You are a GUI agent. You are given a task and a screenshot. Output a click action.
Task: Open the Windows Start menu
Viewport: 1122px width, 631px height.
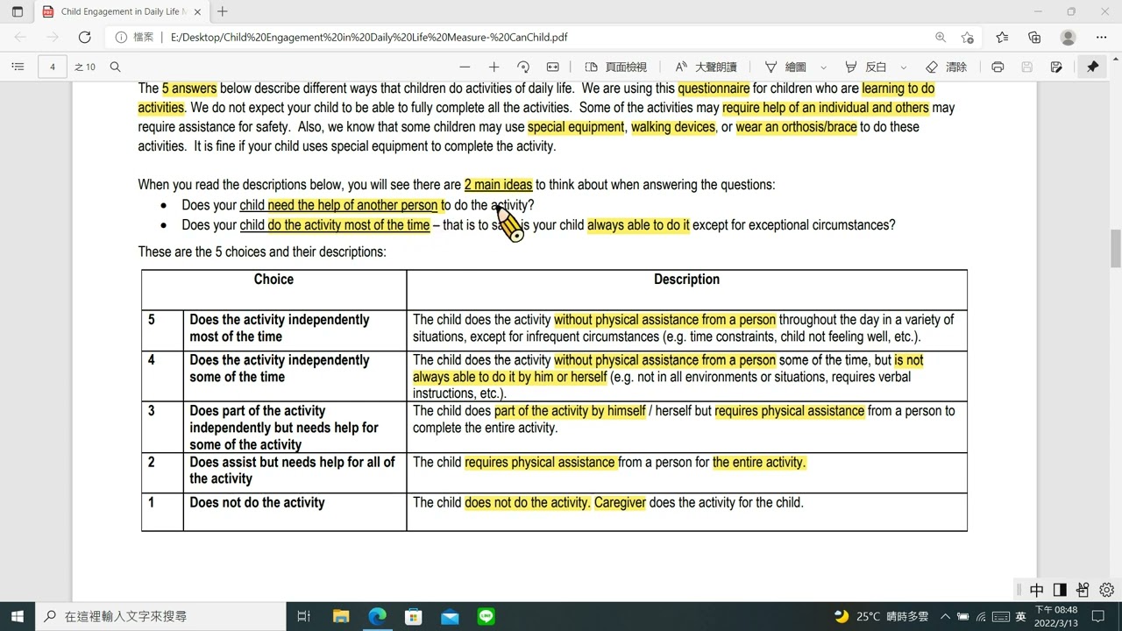click(18, 616)
